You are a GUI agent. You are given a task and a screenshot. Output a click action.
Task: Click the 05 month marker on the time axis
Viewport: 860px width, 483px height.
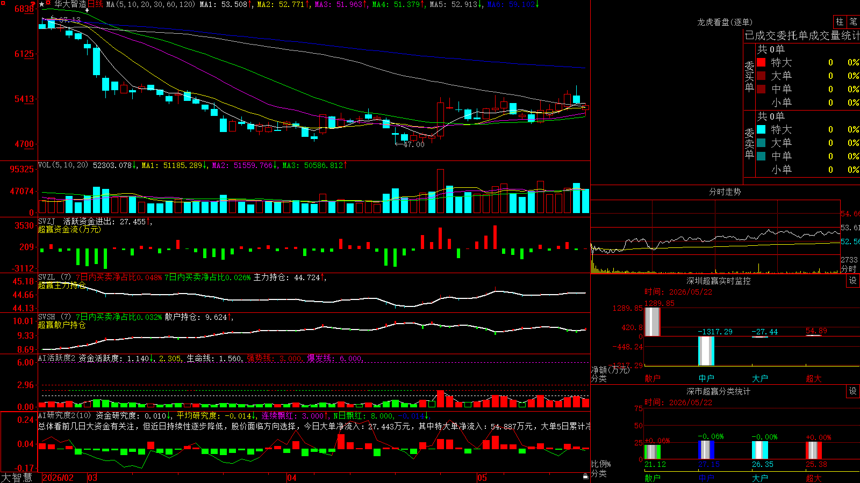pos(482,478)
